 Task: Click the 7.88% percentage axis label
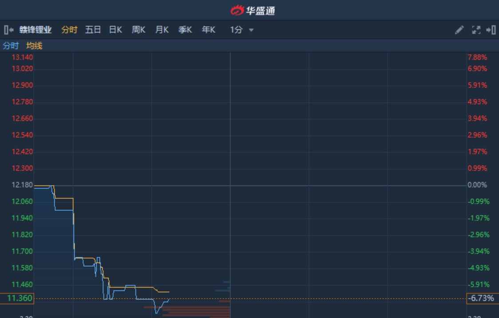[x=477, y=57]
